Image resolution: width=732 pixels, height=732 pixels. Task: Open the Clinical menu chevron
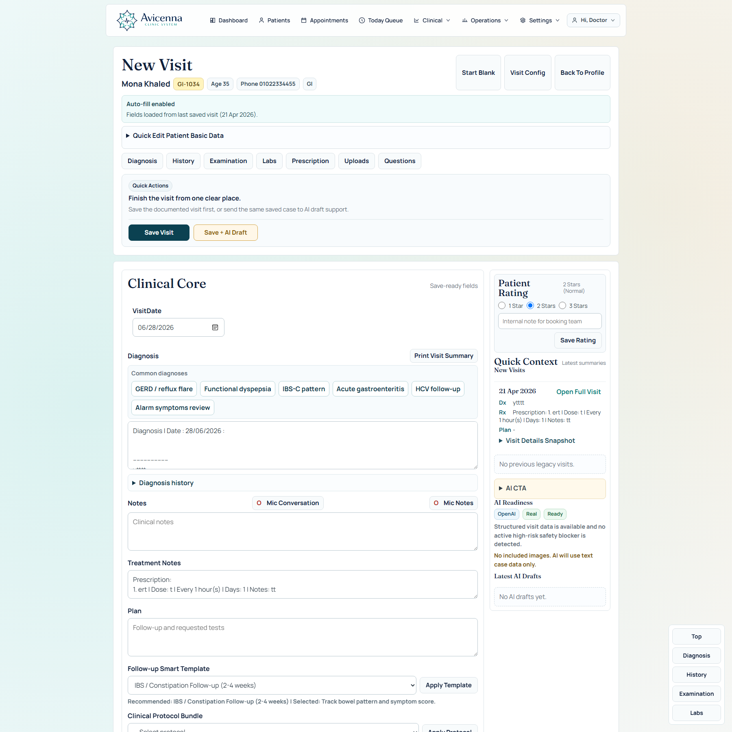pyautogui.click(x=448, y=20)
